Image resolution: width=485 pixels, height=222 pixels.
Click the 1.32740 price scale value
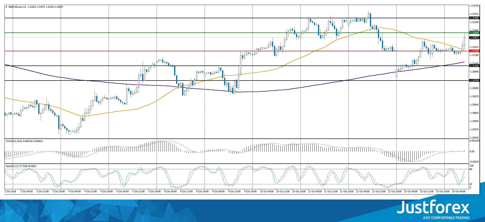click(x=474, y=6)
